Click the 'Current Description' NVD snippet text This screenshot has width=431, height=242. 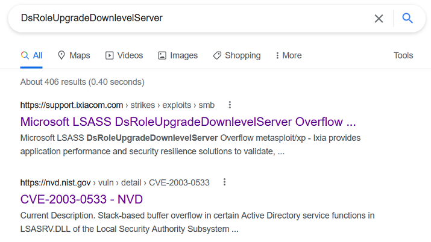(197, 222)
